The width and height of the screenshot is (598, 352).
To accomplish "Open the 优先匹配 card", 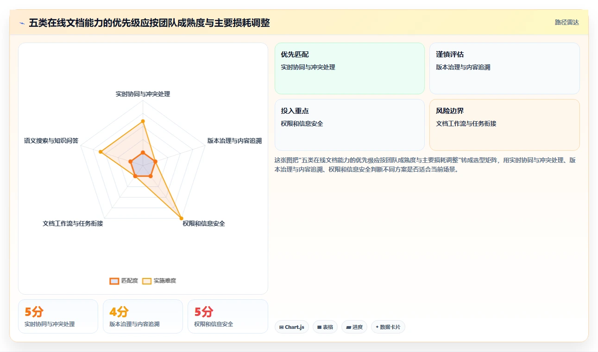I will [350, 68].
